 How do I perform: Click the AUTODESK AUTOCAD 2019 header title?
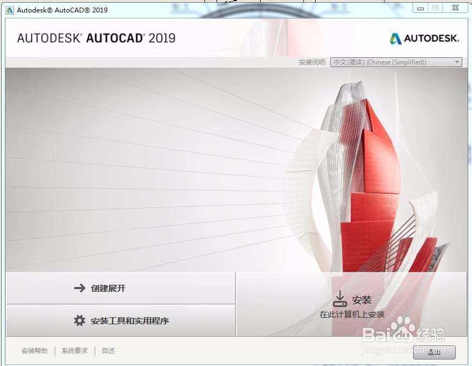96,38
